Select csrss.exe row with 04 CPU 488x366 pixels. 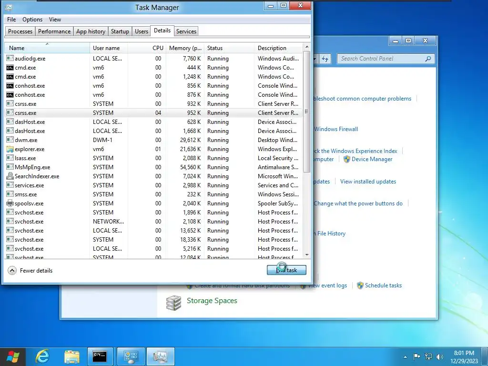(153, 112)
